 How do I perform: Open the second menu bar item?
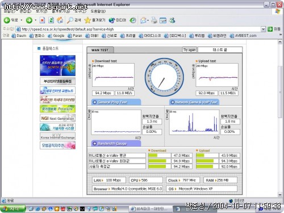[x=26, y=11]
